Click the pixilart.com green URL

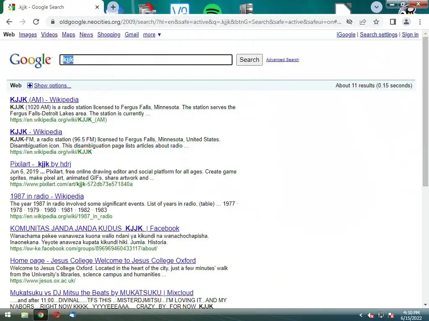pos(71,184)
